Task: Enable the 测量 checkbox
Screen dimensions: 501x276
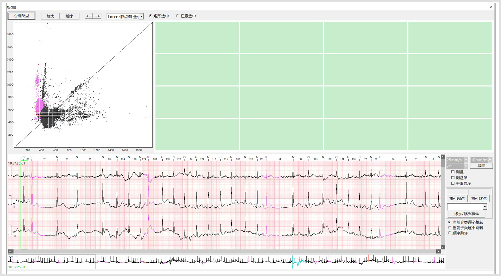Action: pyautogui.click(x=453, y=172)
